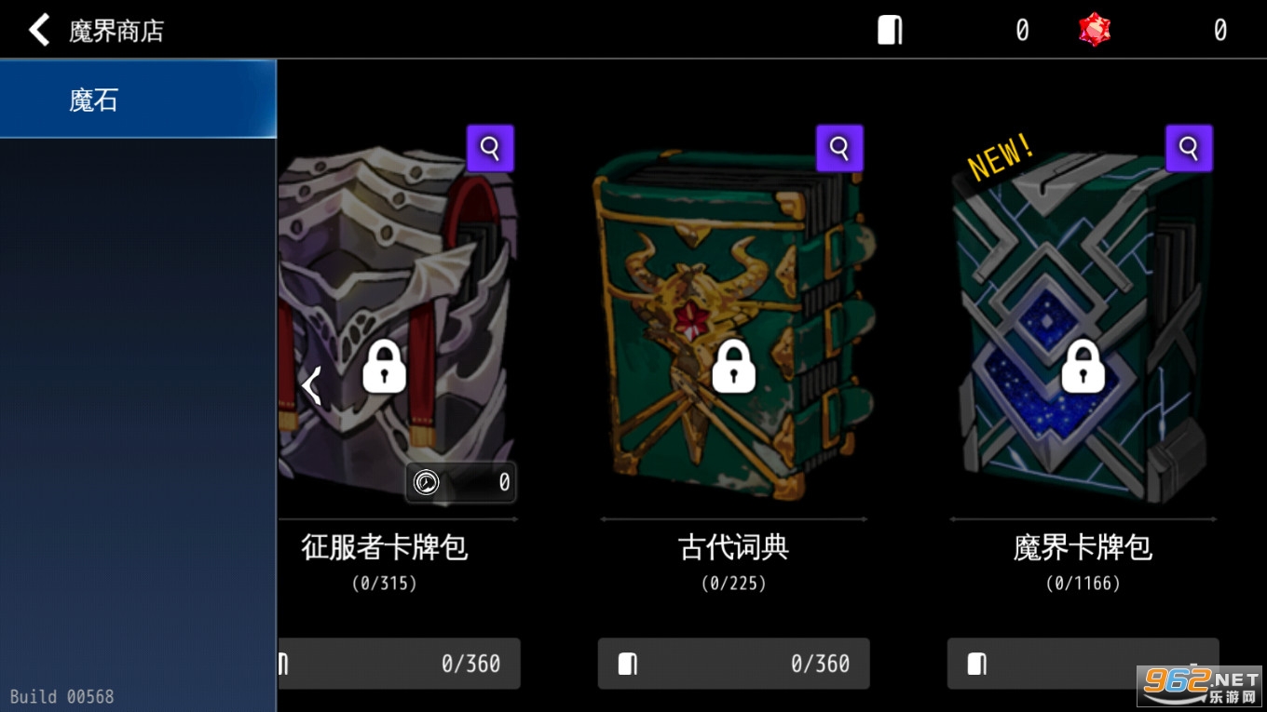Viewport: 1267px width, 712px height.
Task: Click the coin counter on 征服者卡牌包
Action: tap(461, 482)
